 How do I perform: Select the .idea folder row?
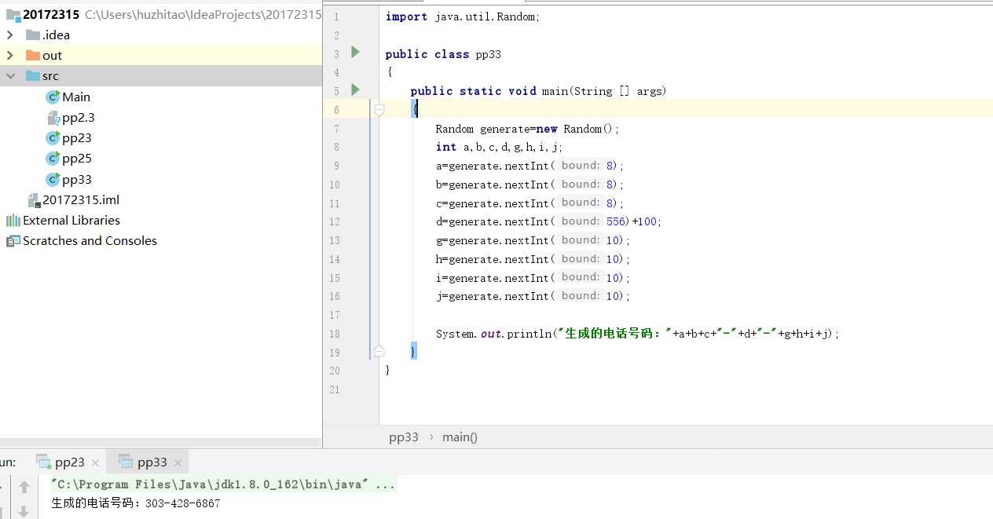point(161,35)
